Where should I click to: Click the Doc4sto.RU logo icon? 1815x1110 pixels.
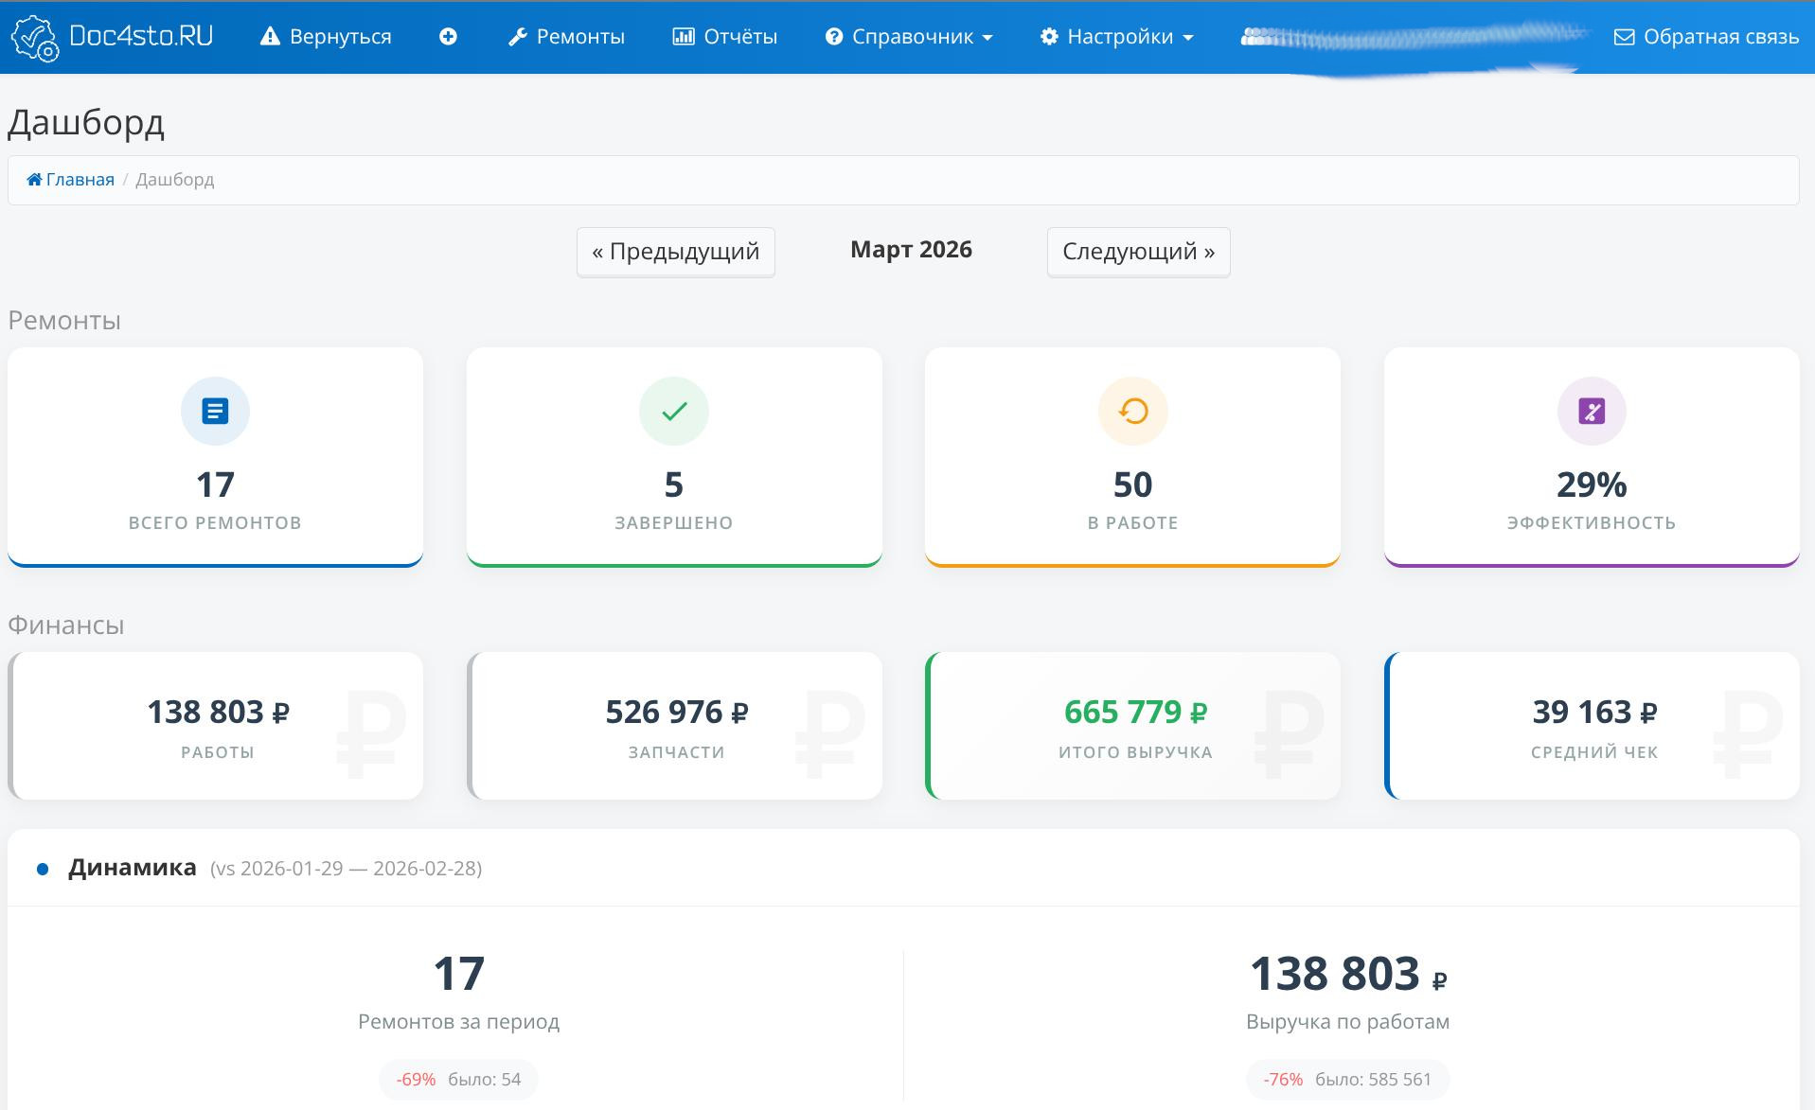pyautogui.click(x=35, y=38)
